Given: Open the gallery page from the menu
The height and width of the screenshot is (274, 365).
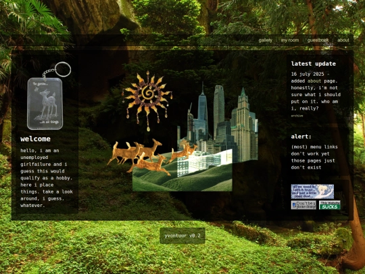Looking at the screenshot, I should [266, 40].
